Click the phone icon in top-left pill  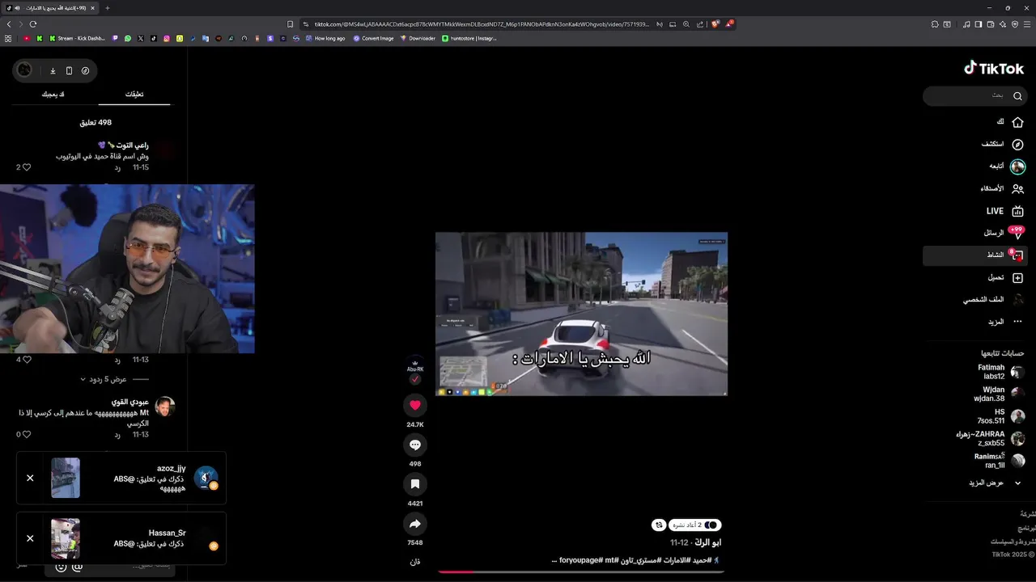click(x=69, y=70)
